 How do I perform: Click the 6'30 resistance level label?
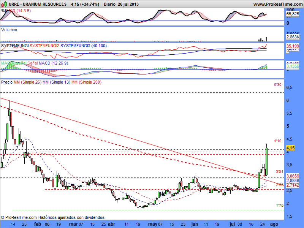coord(277,84)
